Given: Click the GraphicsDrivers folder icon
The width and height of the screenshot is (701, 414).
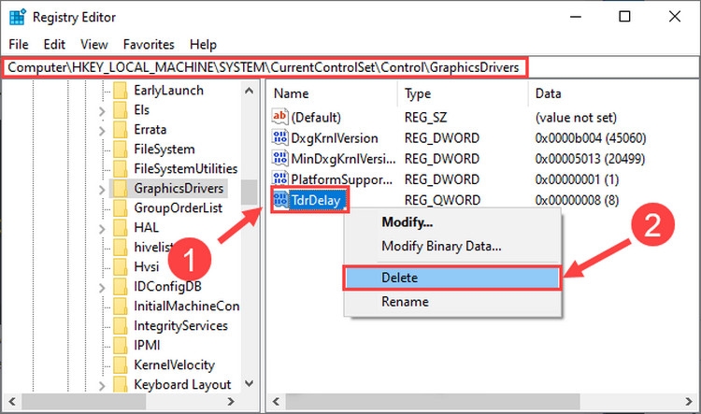Looking at the screenshot, I should click(x=121, y=189).
